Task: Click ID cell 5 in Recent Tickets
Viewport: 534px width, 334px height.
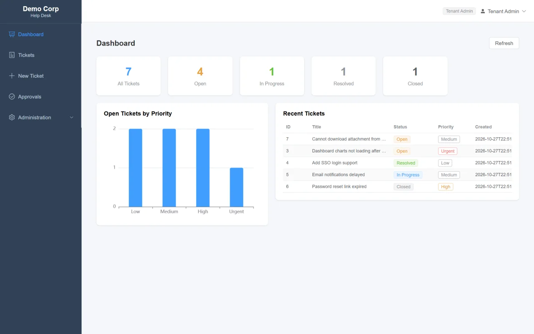Action: (287, 175)
